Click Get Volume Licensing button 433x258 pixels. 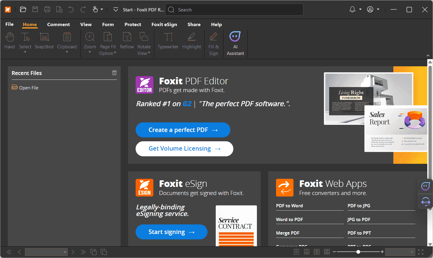[x=184, y=149]
